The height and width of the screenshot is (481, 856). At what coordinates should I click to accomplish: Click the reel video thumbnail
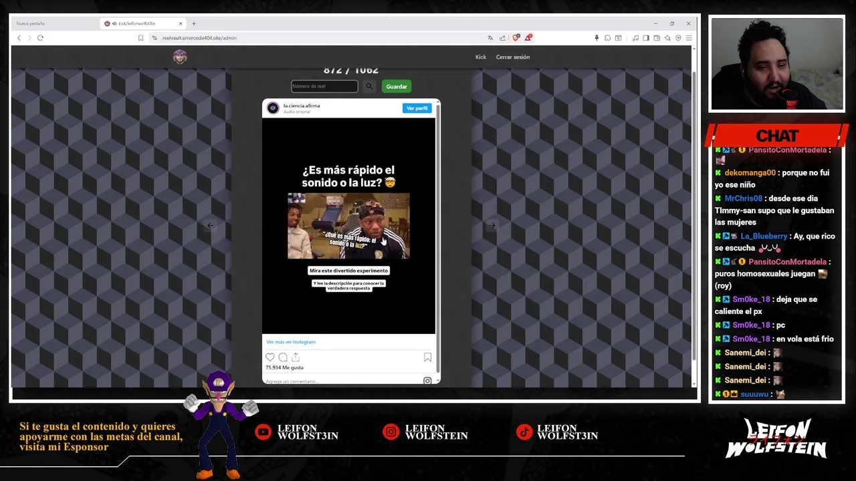(x=348, y=226)
